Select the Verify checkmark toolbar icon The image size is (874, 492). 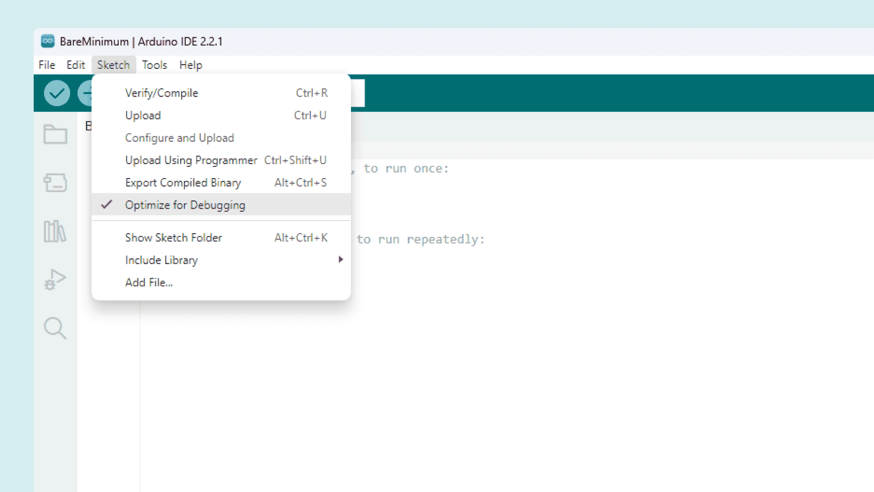coord(56,93)
